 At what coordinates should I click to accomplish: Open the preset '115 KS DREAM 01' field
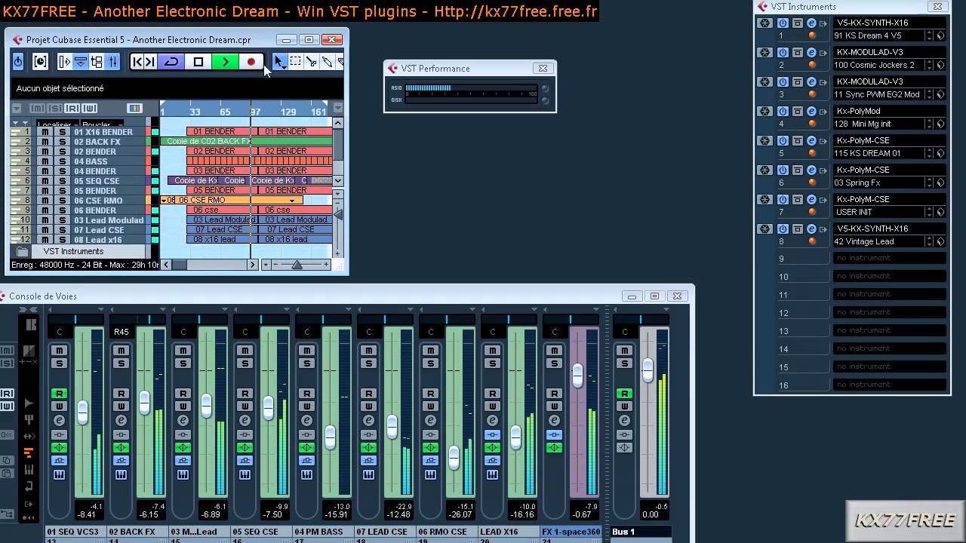coord(878,153)
